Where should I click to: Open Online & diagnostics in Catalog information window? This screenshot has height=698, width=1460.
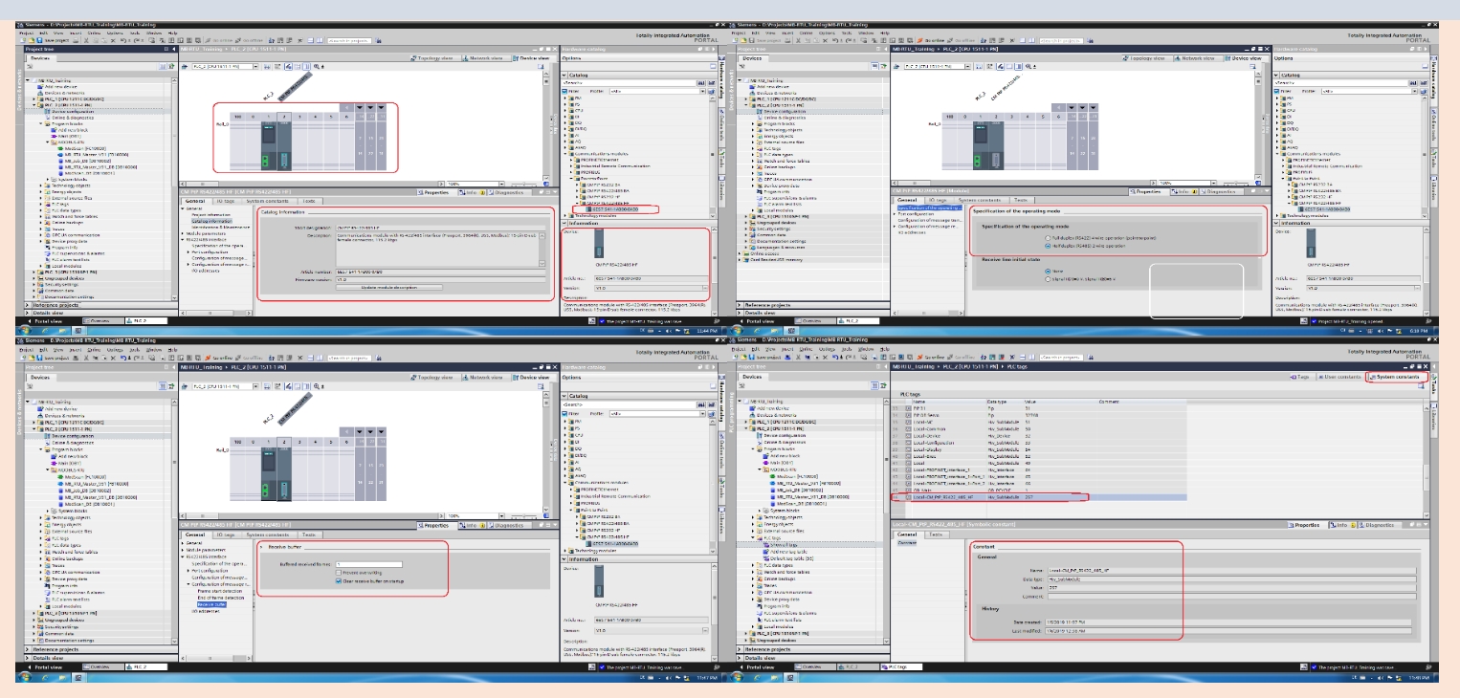pos(74,117)
